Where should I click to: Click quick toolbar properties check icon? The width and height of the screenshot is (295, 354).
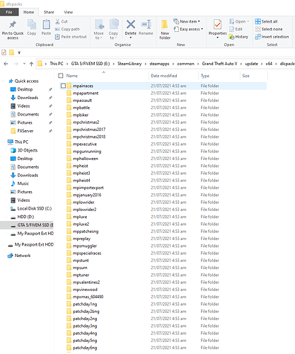pos(4,52)
